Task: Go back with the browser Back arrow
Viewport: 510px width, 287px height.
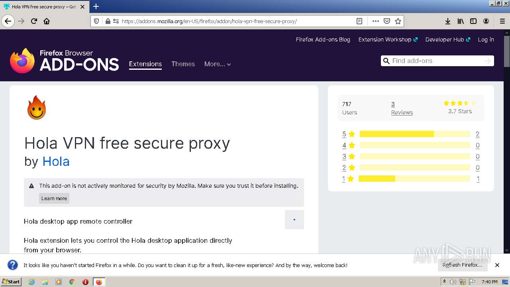Action: click(x=8, y=21)
